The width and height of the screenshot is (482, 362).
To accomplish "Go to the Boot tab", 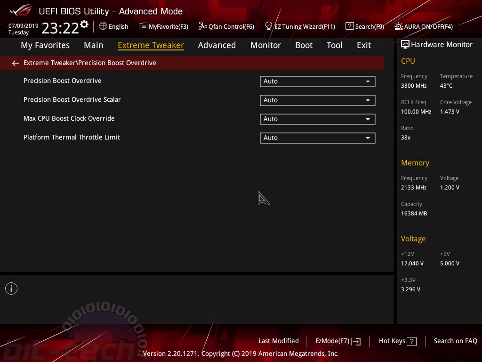I will [304, 45].
